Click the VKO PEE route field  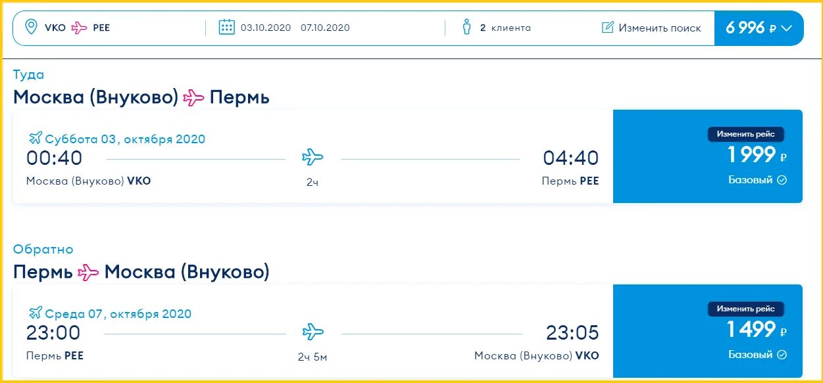(109, 28)
